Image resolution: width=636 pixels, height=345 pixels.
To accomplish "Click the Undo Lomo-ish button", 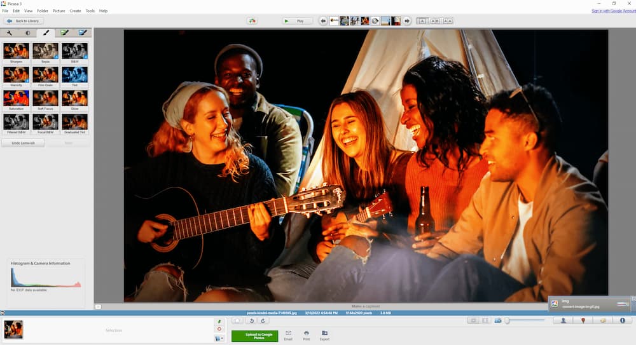I will [x=23, y=143].
